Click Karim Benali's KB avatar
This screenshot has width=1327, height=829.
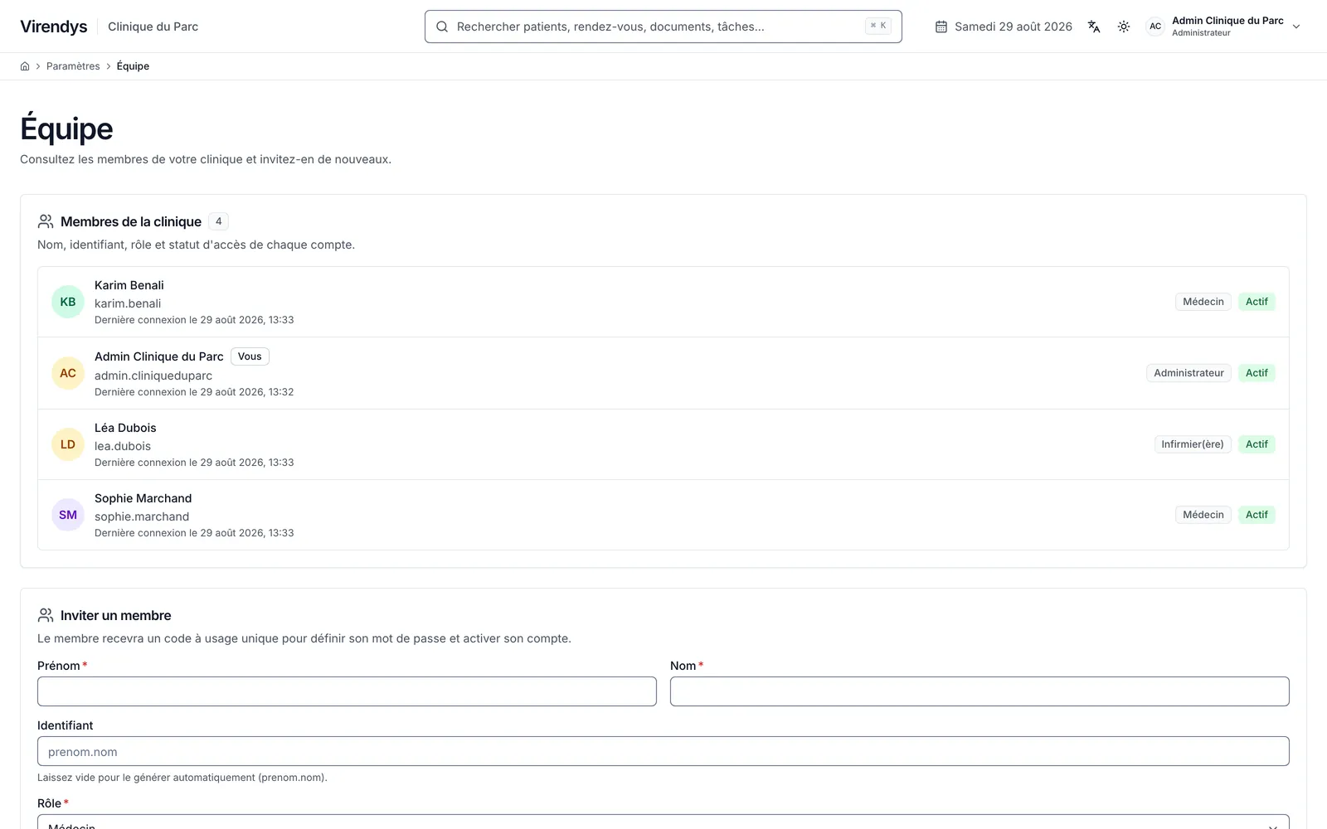pyautogui.click(x=68, y=302)
